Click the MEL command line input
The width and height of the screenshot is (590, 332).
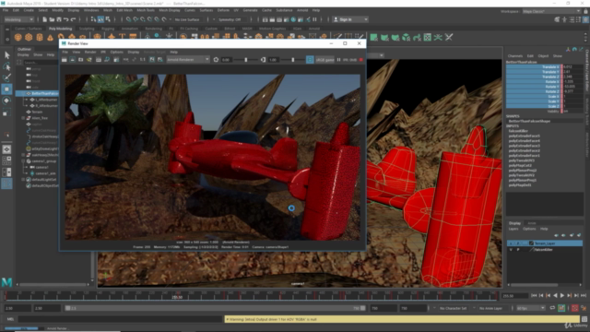point(121,319)
